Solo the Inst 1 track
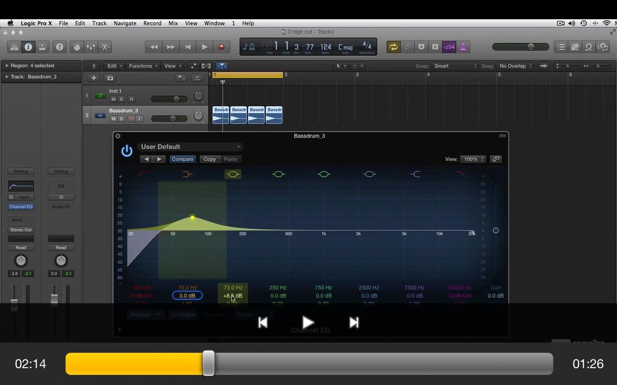617x385 pixels. coord(121,99)
